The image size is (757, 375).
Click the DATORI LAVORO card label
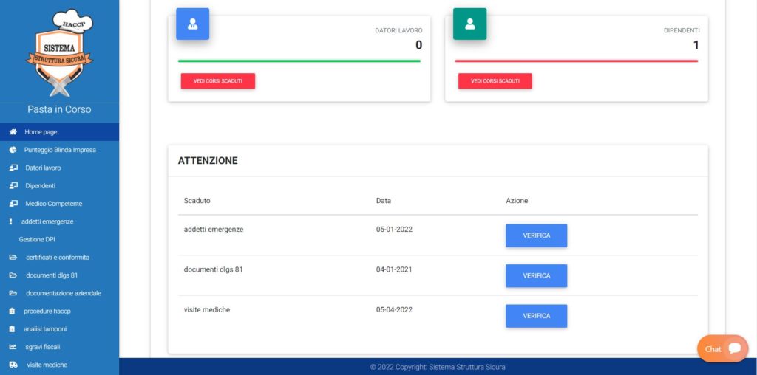(x=398, y=30)
